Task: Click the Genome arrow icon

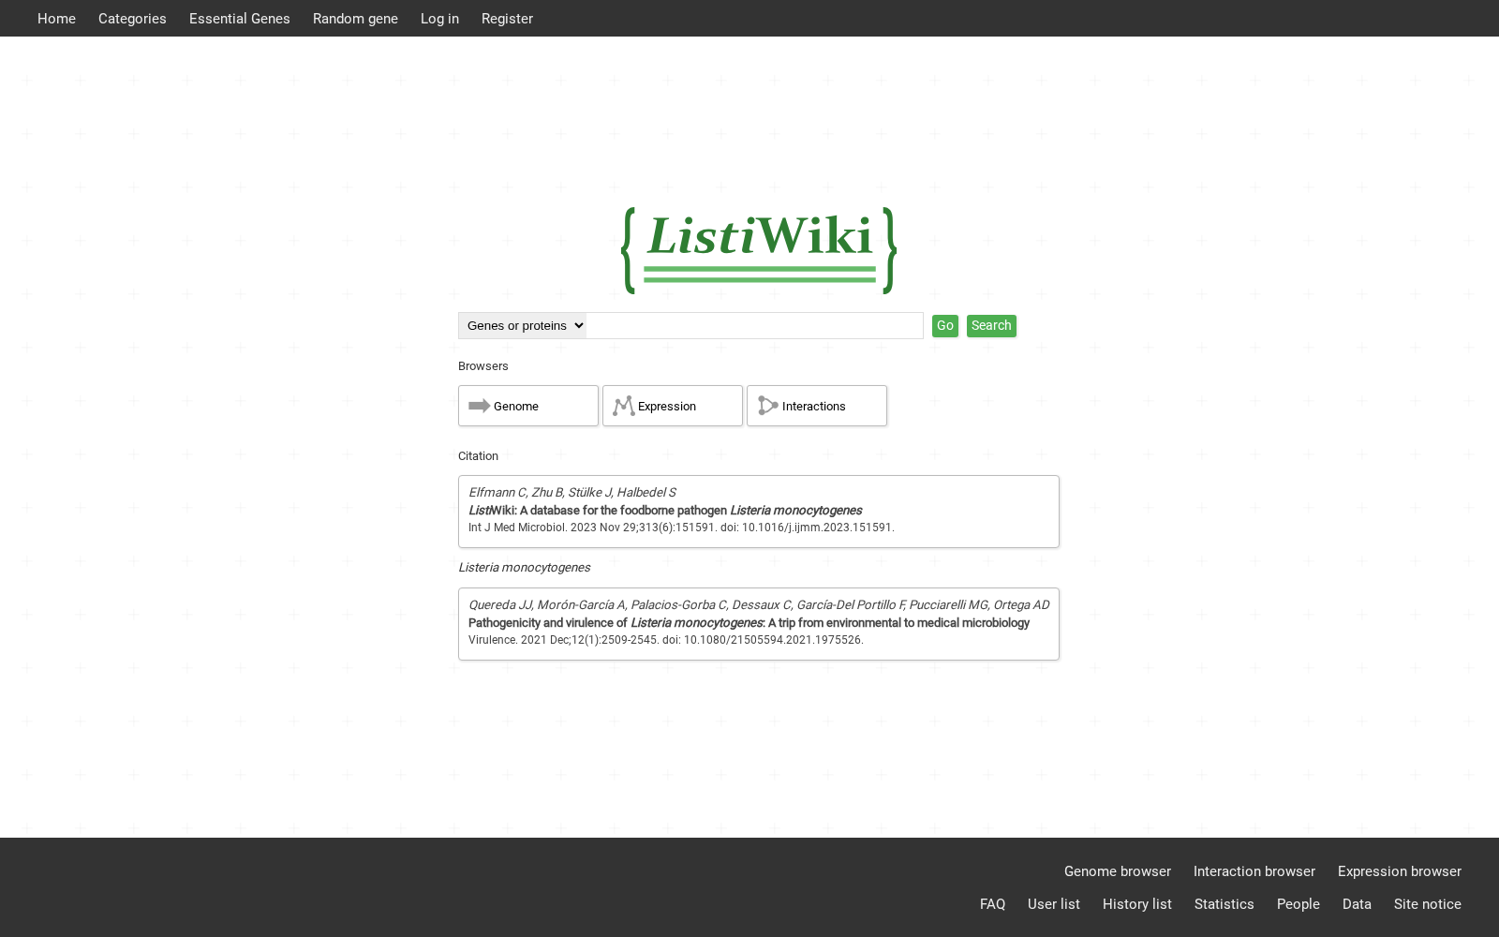Action: [480, 406]
